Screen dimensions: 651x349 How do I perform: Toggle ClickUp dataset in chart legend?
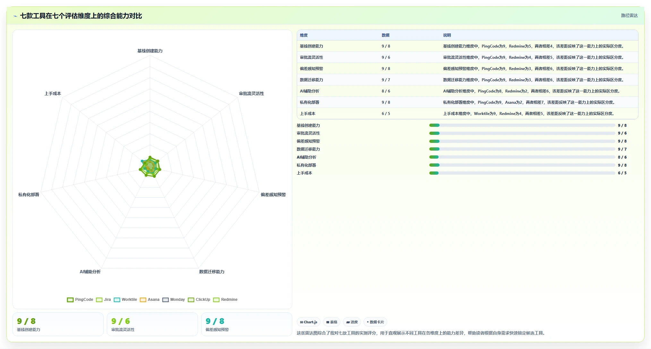199,300
